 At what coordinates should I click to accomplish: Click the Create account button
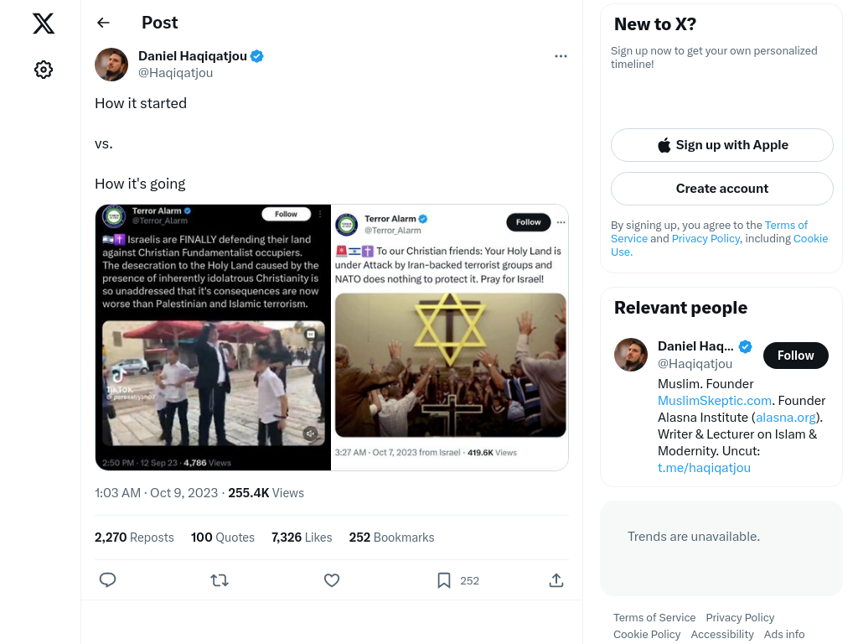pos(721,189)
